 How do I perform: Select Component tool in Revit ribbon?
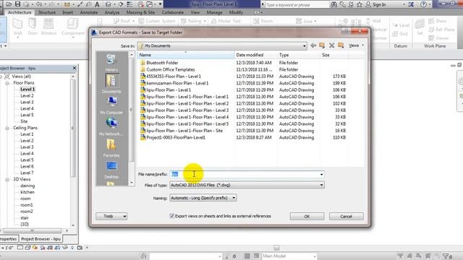[72, 27]
